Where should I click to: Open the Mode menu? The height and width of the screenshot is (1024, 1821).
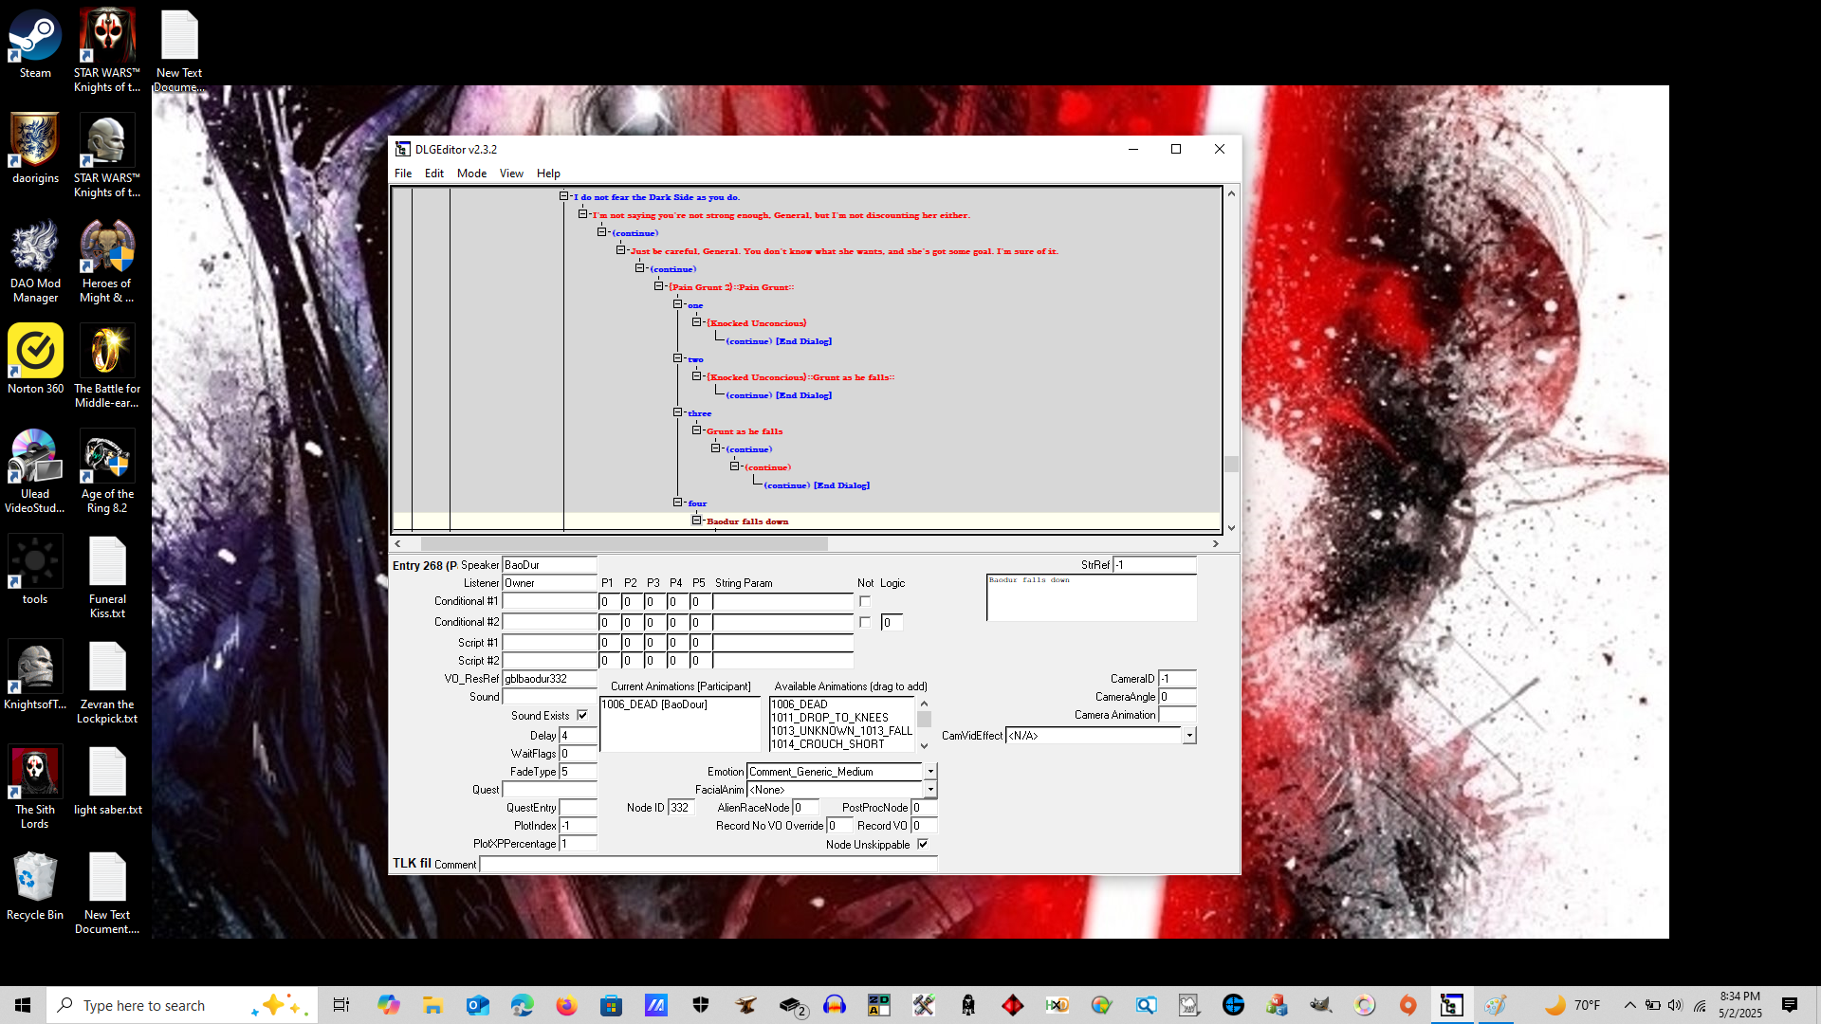pos(471,174)
